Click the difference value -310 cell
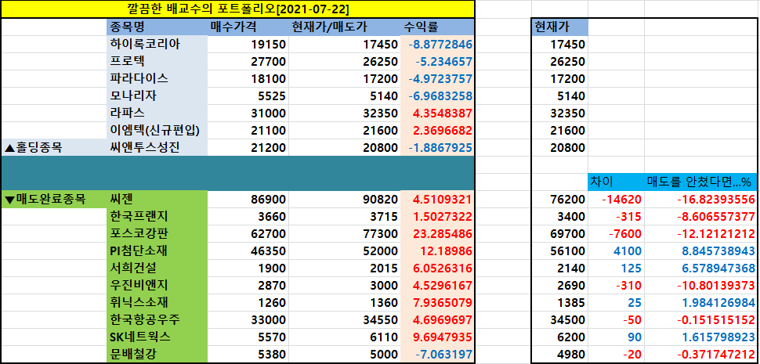The width and height of the screenshot is (760, 364). tap(616, 285)
